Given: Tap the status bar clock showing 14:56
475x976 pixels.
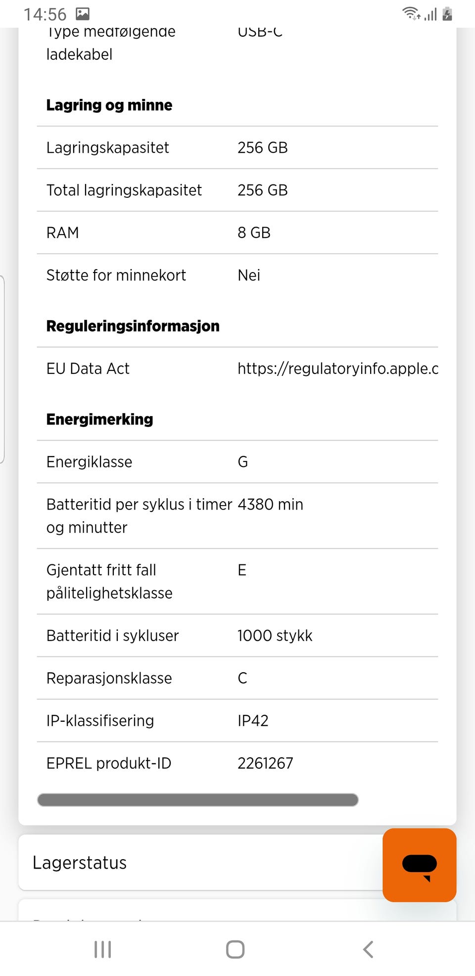Looking at the screenshot, I should (x=45, y=14).
